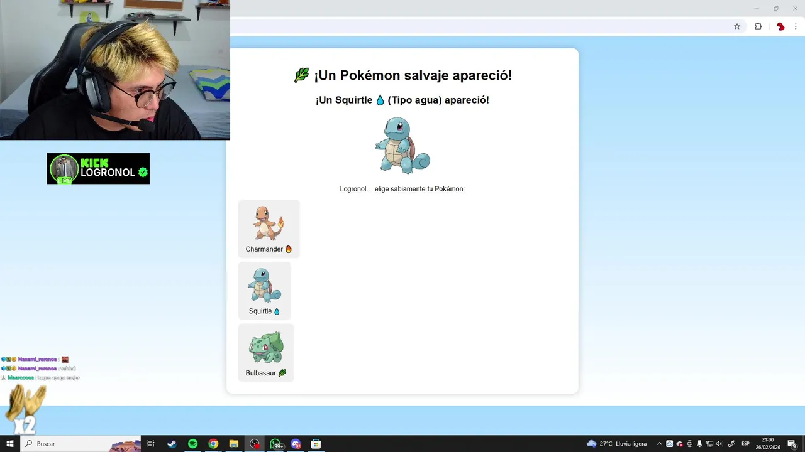Switch ESP keyboard language
This screenshot has height=452, width=805.
pos(745,444)
